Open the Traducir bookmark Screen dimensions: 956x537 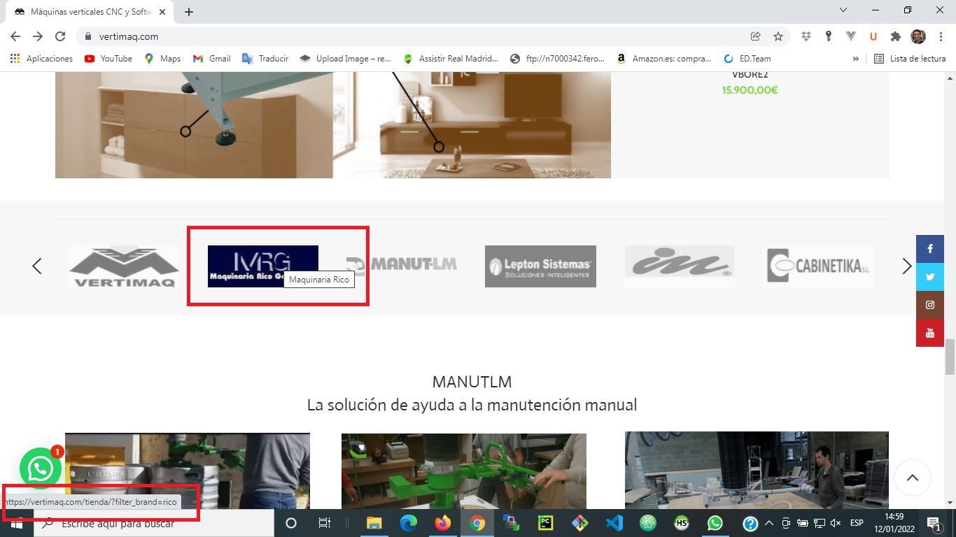tap(265, 59)
